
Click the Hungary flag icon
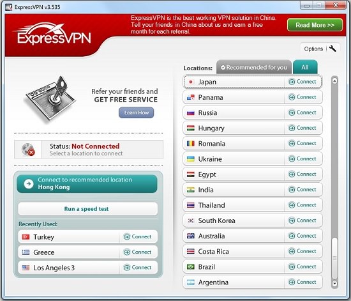pos(191,128)
